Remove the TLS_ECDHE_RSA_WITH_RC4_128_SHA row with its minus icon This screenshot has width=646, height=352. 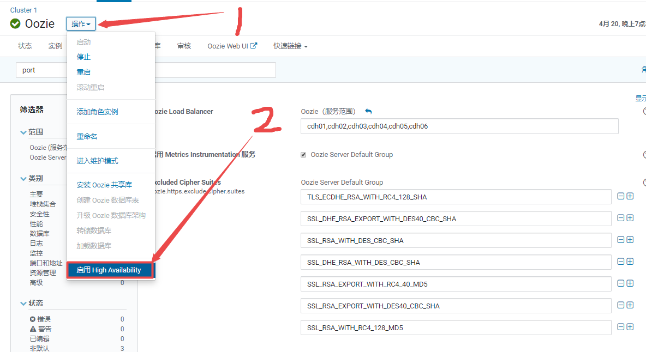pyautogui.click(x=621, y=196)
